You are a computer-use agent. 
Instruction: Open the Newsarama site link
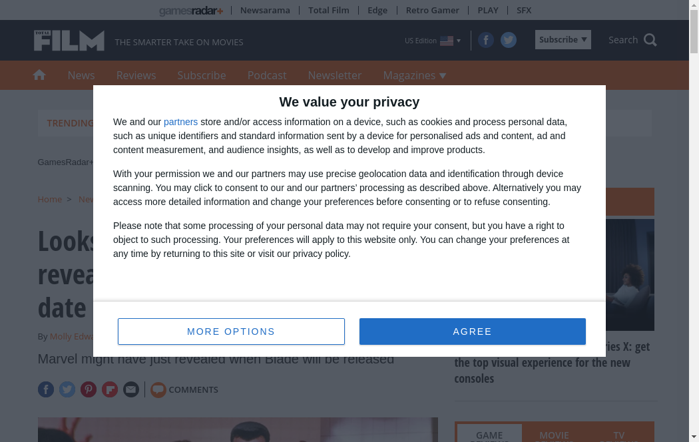(265, 10)
